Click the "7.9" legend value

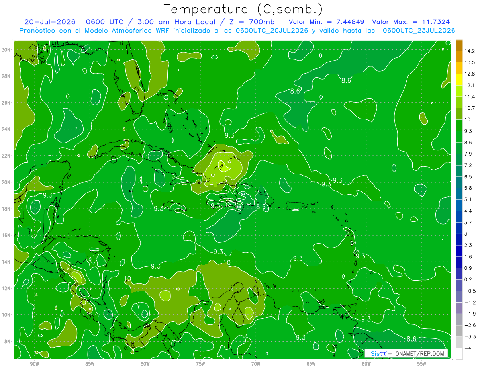(468, 154)
